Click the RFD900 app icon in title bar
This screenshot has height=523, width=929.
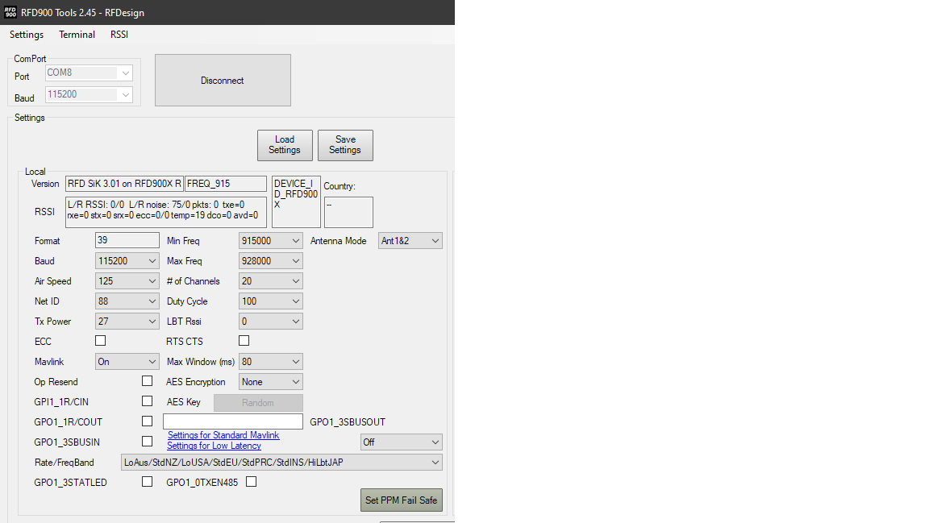[10, 12]
